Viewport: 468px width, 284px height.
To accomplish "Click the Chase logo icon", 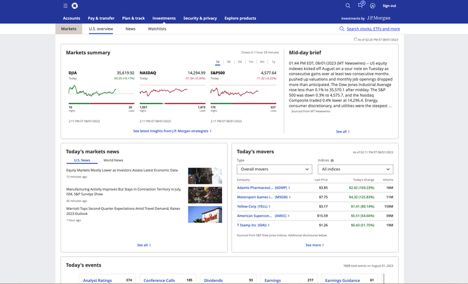I will click(x=75, y=6).
